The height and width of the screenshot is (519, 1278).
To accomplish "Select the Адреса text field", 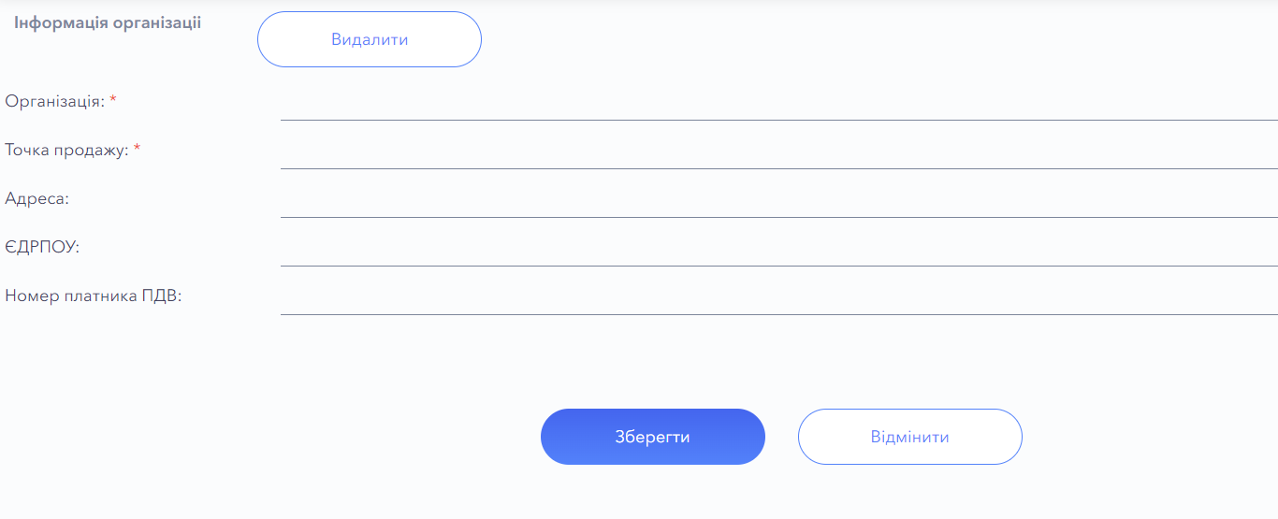I will coord(778,201).
